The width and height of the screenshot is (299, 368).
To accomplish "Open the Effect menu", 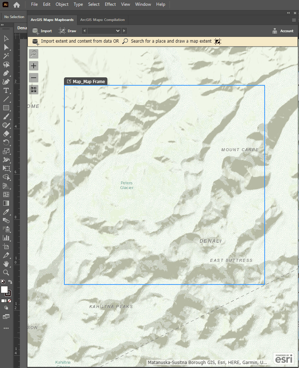I will (110, 4).
